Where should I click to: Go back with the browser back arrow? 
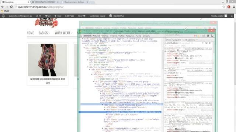[3, 7]
